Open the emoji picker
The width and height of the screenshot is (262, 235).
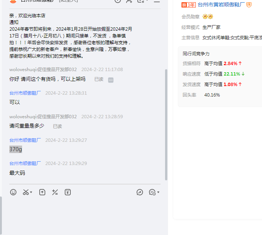[x=13, y=192]
